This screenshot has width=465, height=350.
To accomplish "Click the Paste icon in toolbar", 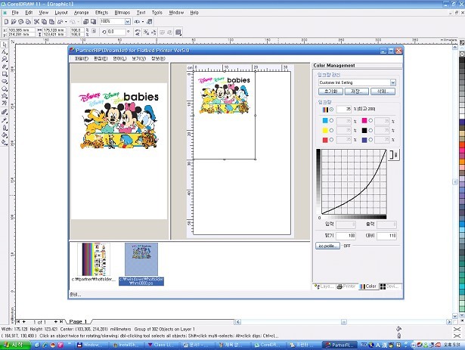I will click(51, 22).
